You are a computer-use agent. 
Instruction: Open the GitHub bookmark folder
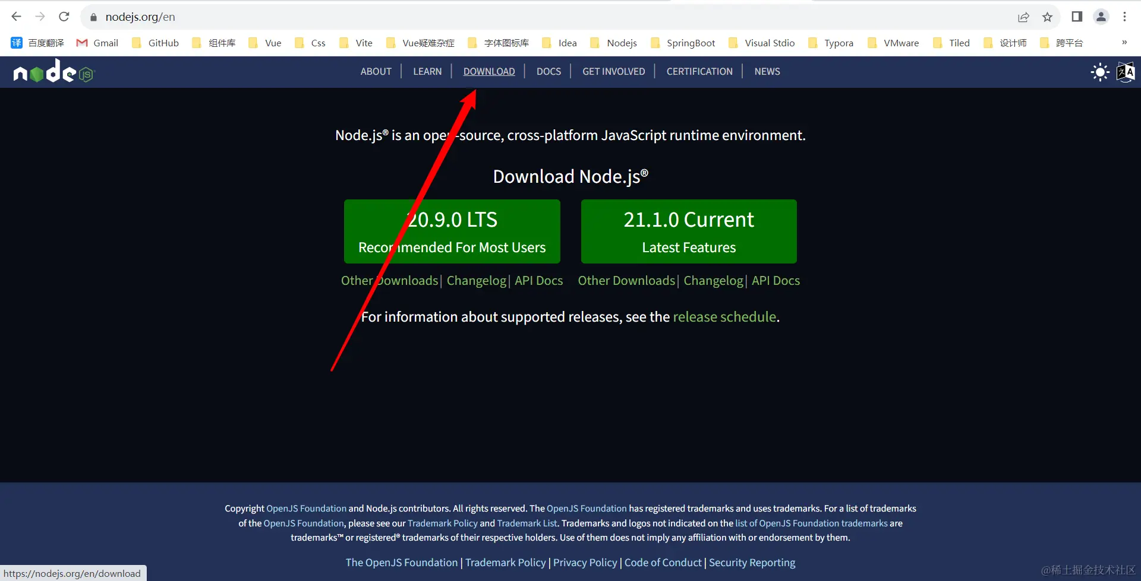tap(155, 43)
